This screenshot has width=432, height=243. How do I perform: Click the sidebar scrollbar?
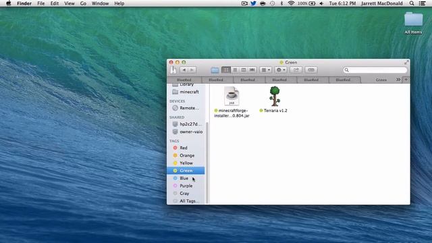[207, 163]
